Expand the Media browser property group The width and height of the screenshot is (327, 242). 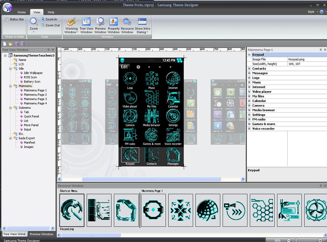point(249,110)
